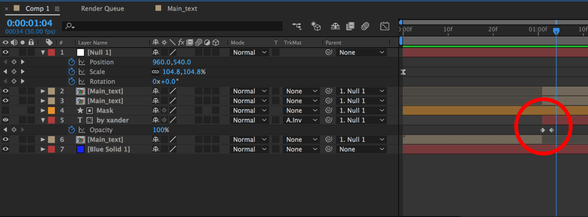Close the Comp 1 tab

(6, 9)
